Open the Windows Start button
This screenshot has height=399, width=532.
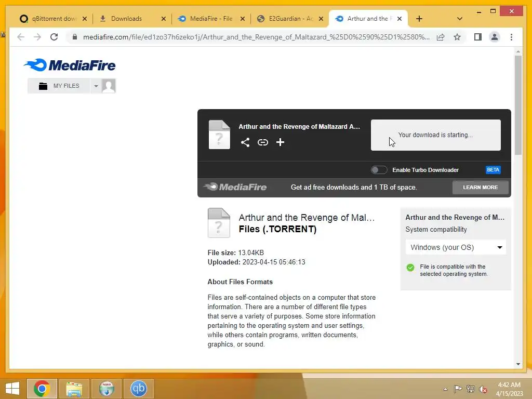point(12,389)
